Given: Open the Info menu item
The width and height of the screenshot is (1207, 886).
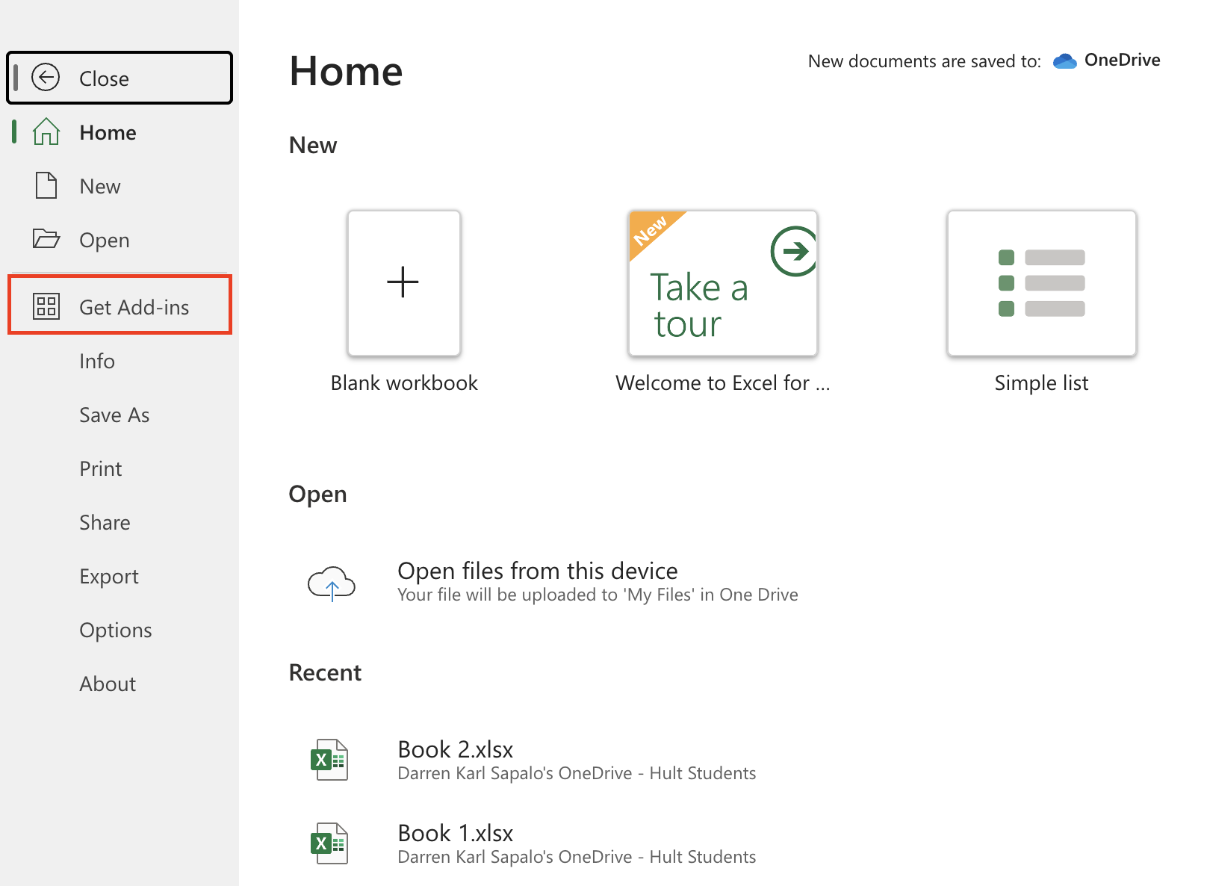Looking at the screenshot, I should click(x=97, y=361).
